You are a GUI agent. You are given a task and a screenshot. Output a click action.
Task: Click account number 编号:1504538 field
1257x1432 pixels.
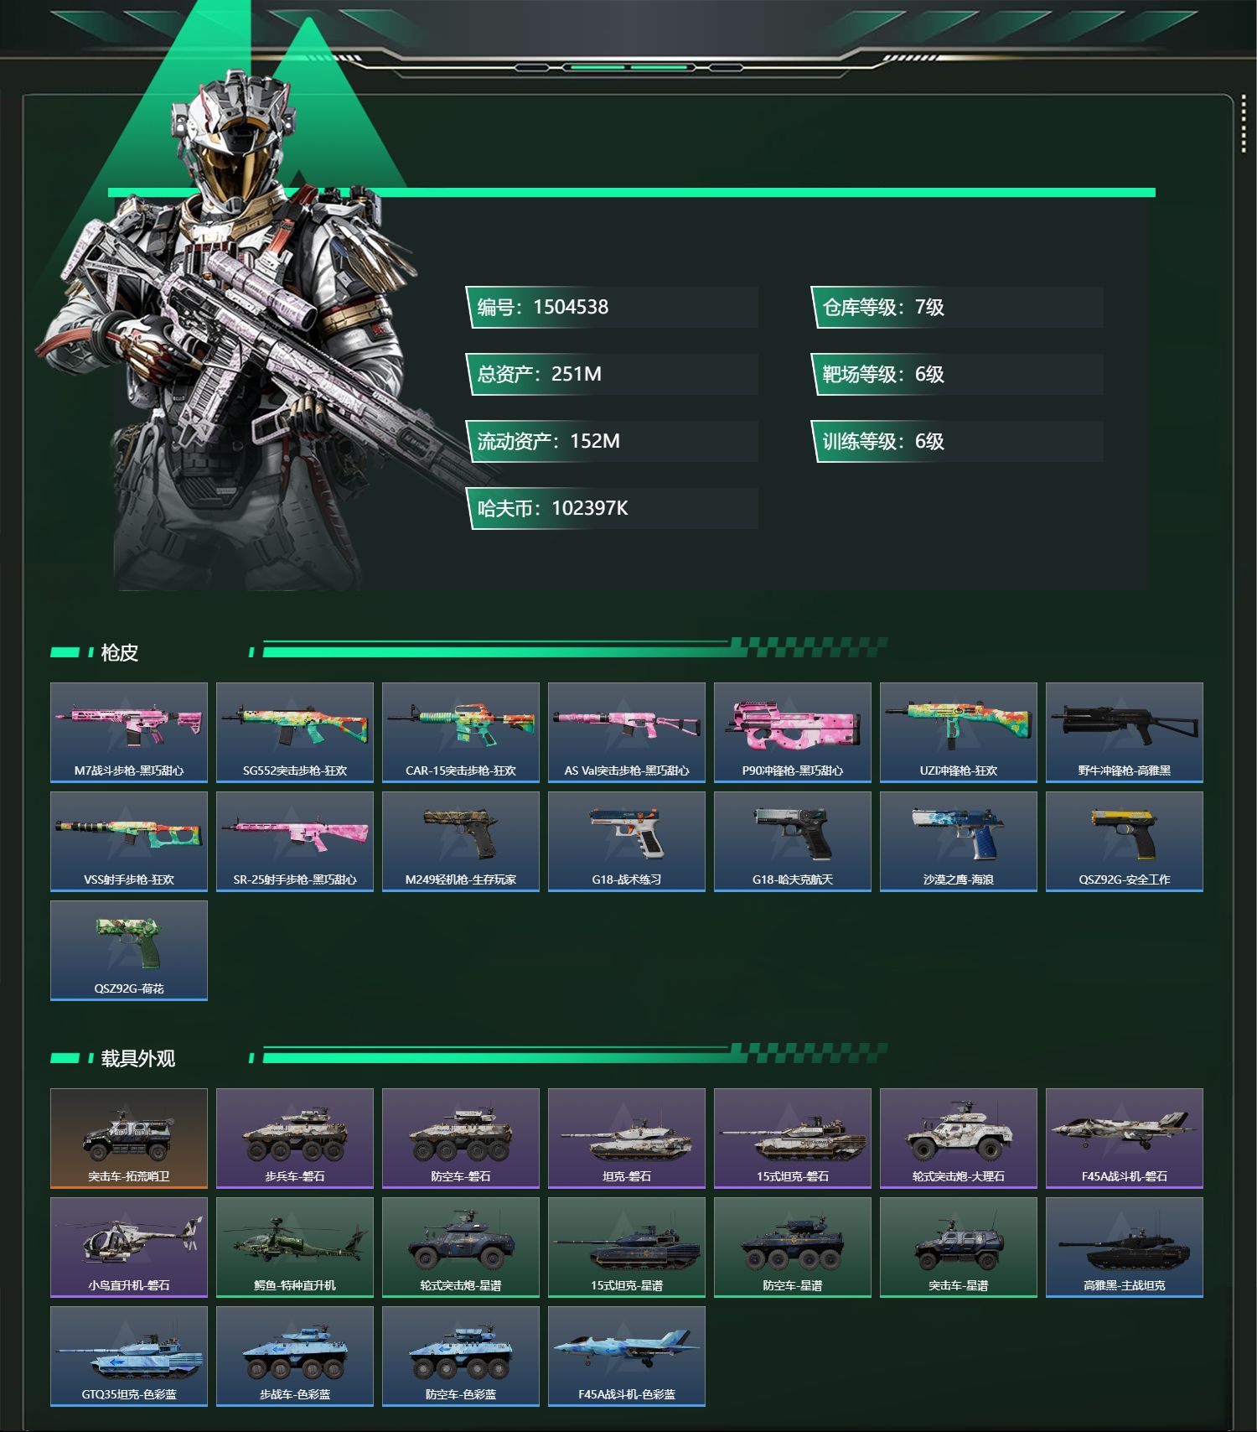point(612,307)
